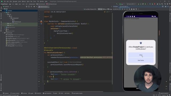Viewport: 171px width, 96px height.
Task: Expand the manifests folder
Action: click(x=5, y=11)
